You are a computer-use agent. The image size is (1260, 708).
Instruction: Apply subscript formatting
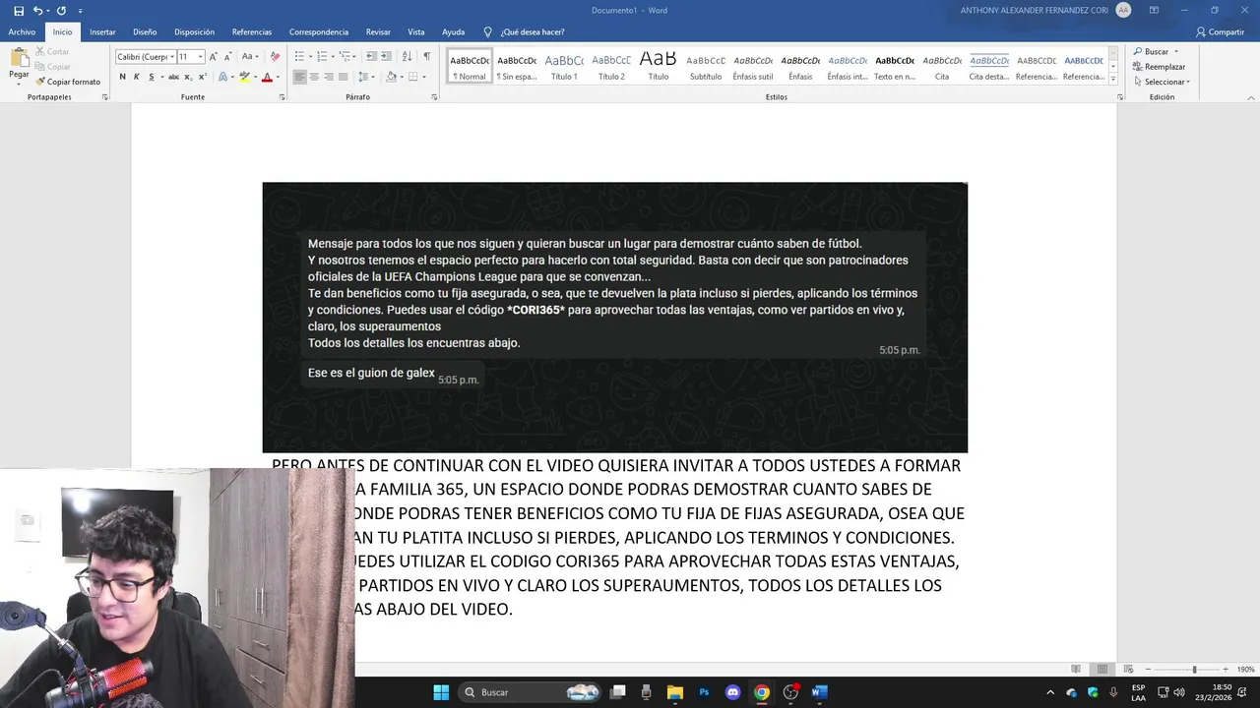coord(187,77)
